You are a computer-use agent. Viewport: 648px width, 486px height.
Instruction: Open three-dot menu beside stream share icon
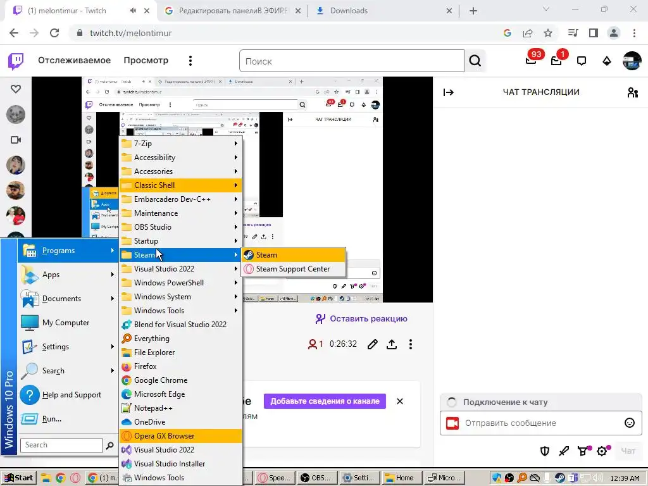pos(410,344)
